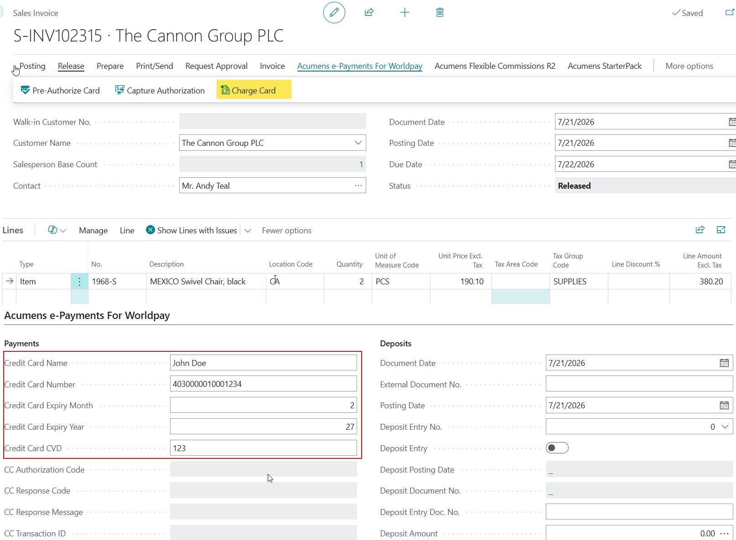
Task: Click the Type cell showing Item
Action: (44, 282)
